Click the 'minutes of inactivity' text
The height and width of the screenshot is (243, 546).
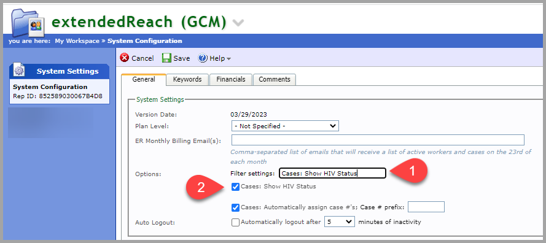click(x=389, y=222)
